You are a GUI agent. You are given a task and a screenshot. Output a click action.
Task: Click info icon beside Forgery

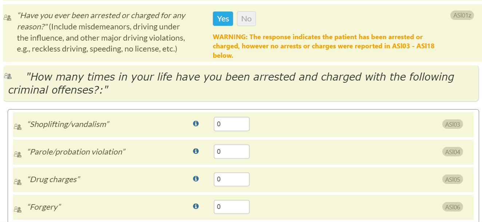coord(196,206)
